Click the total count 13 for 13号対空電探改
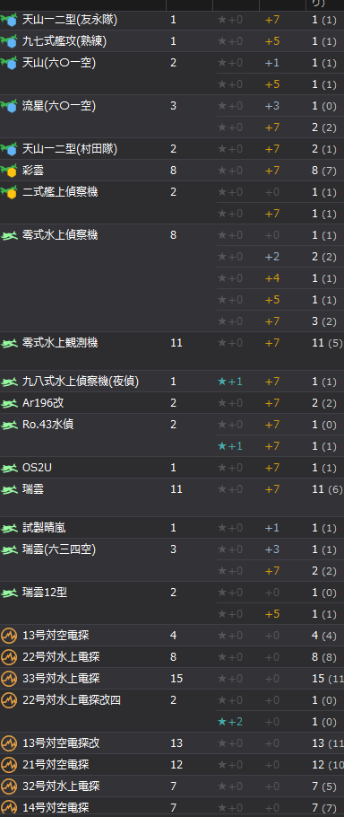Image resolution: width=344 pixels, height=817 pixels. [x=176, y=743]
